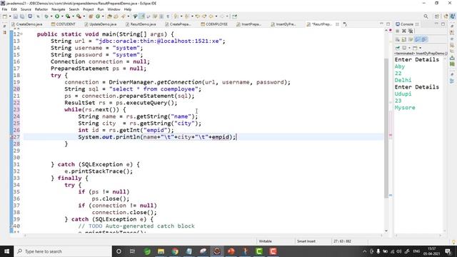Click the Open Type folder icon
This screenshot has height=257, width=457.
pyautogui.click(x=109, y=16)
